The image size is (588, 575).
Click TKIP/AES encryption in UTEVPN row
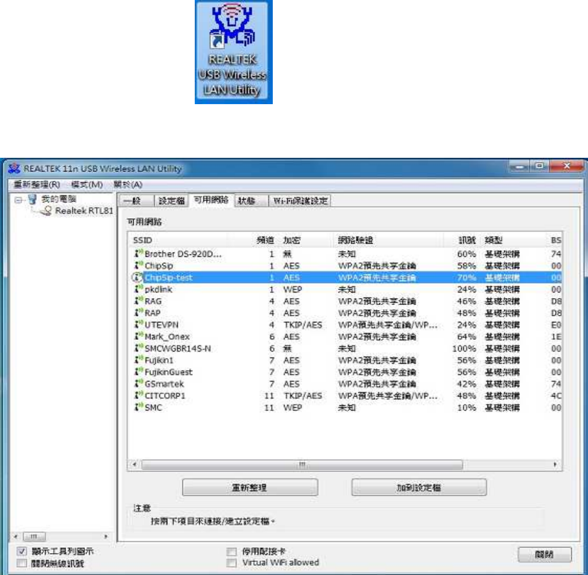pos(303,324)
